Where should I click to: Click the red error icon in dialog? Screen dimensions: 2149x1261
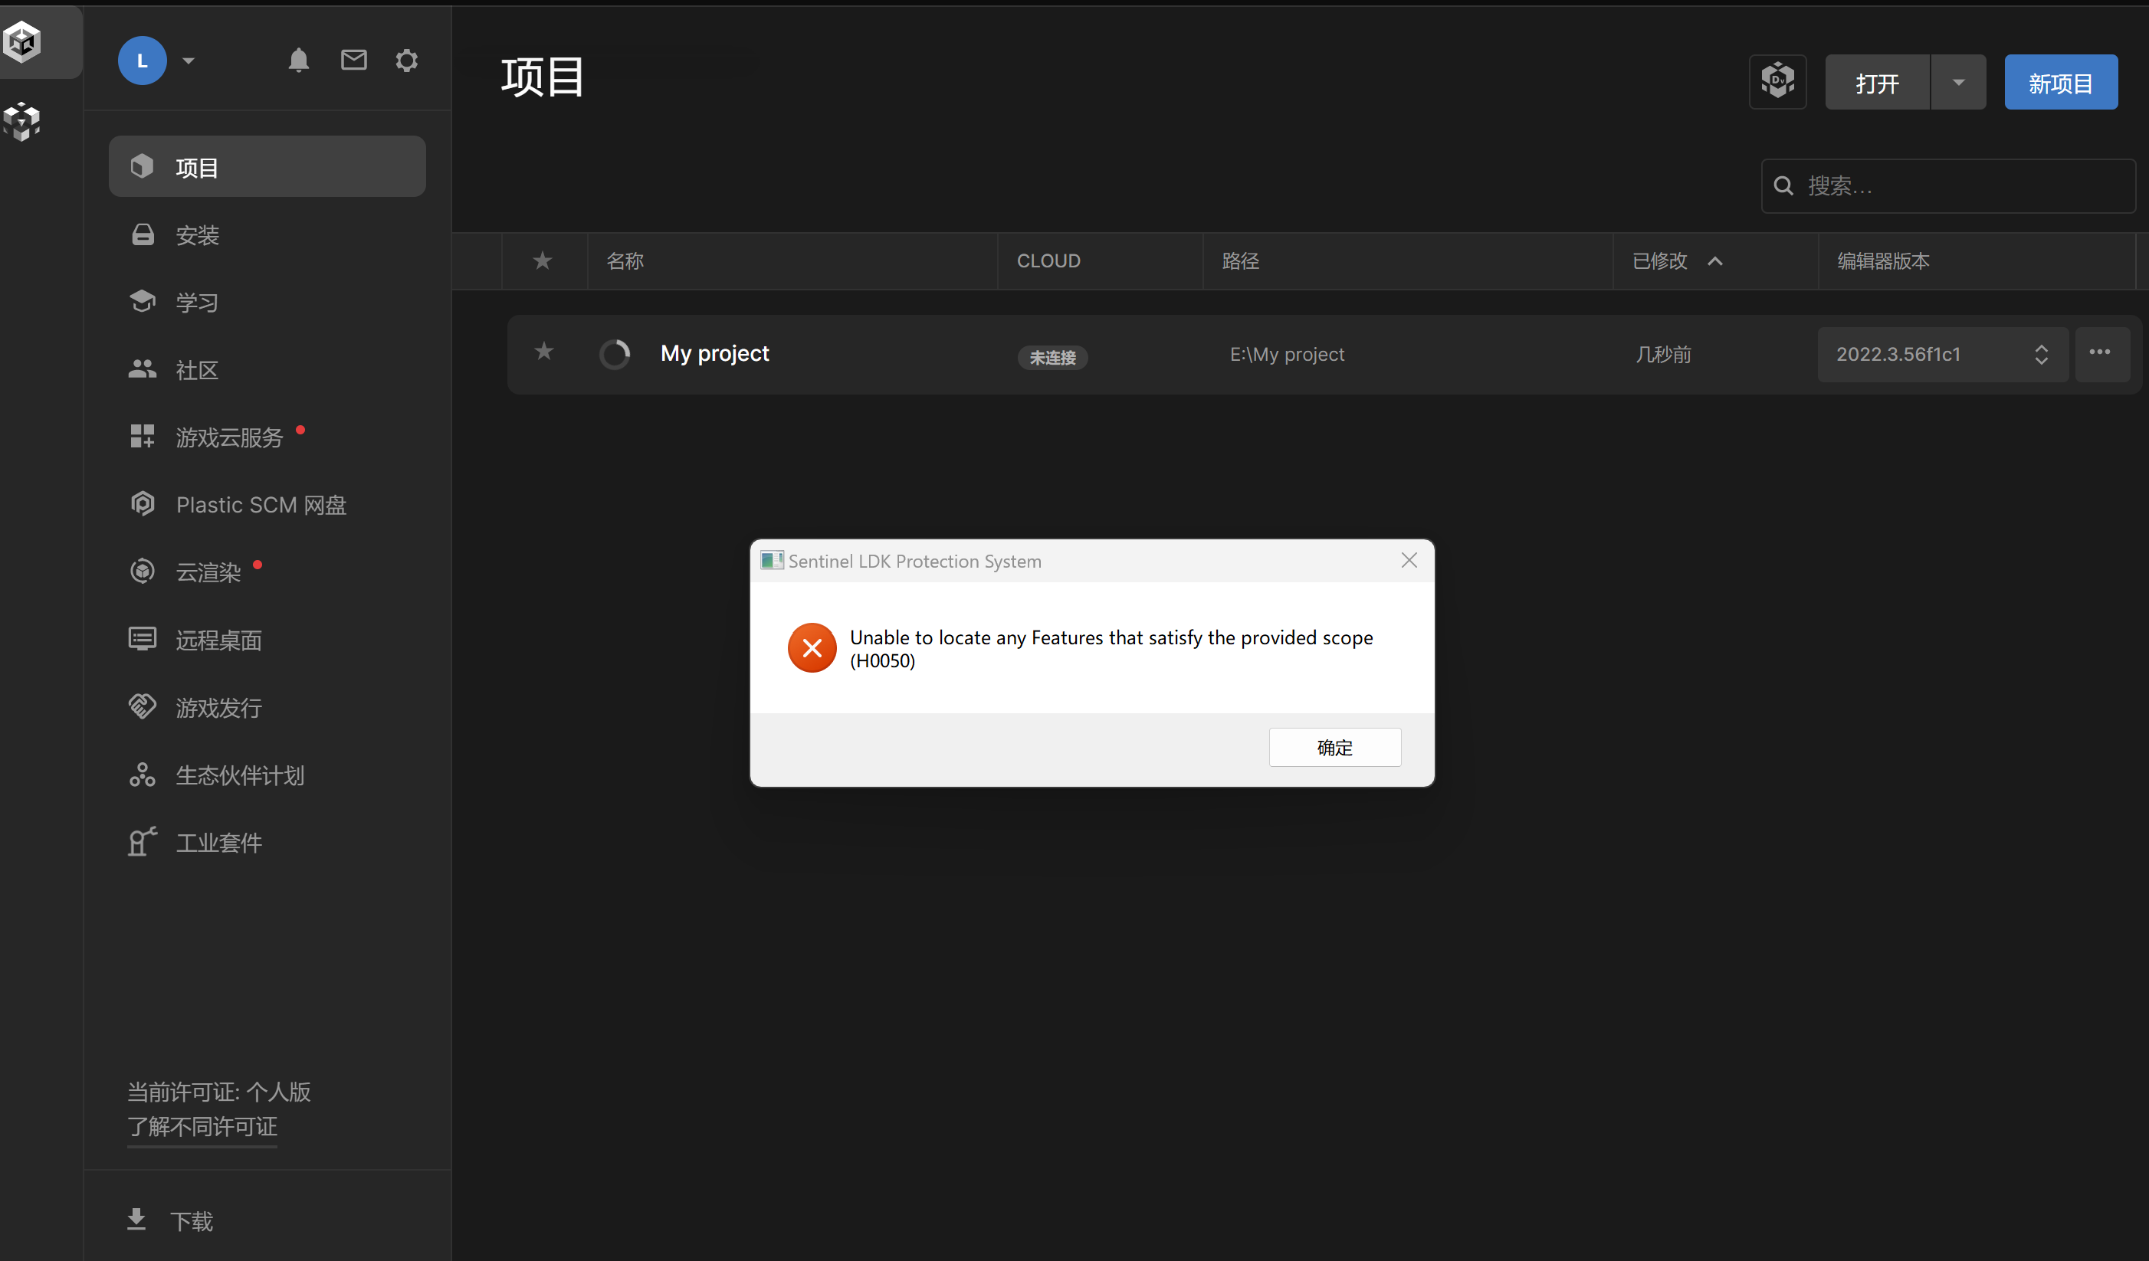coord(812,648)
